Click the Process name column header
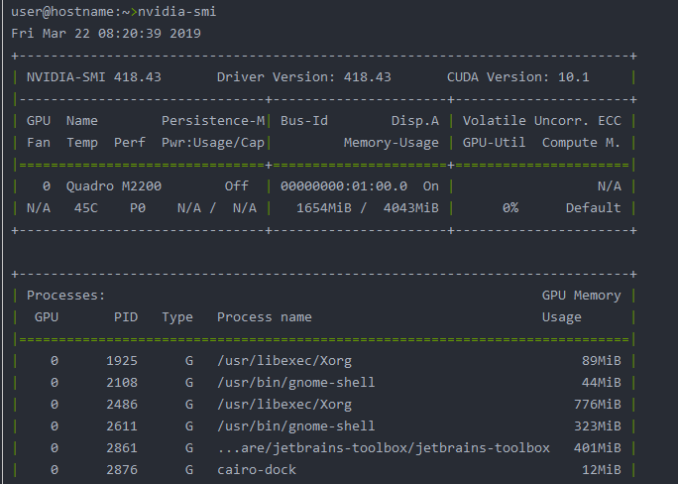 coord(265,317)
